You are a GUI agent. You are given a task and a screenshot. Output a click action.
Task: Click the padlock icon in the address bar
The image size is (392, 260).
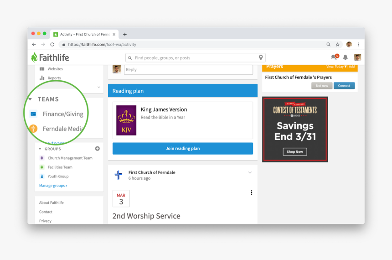[x=63, y=45]
